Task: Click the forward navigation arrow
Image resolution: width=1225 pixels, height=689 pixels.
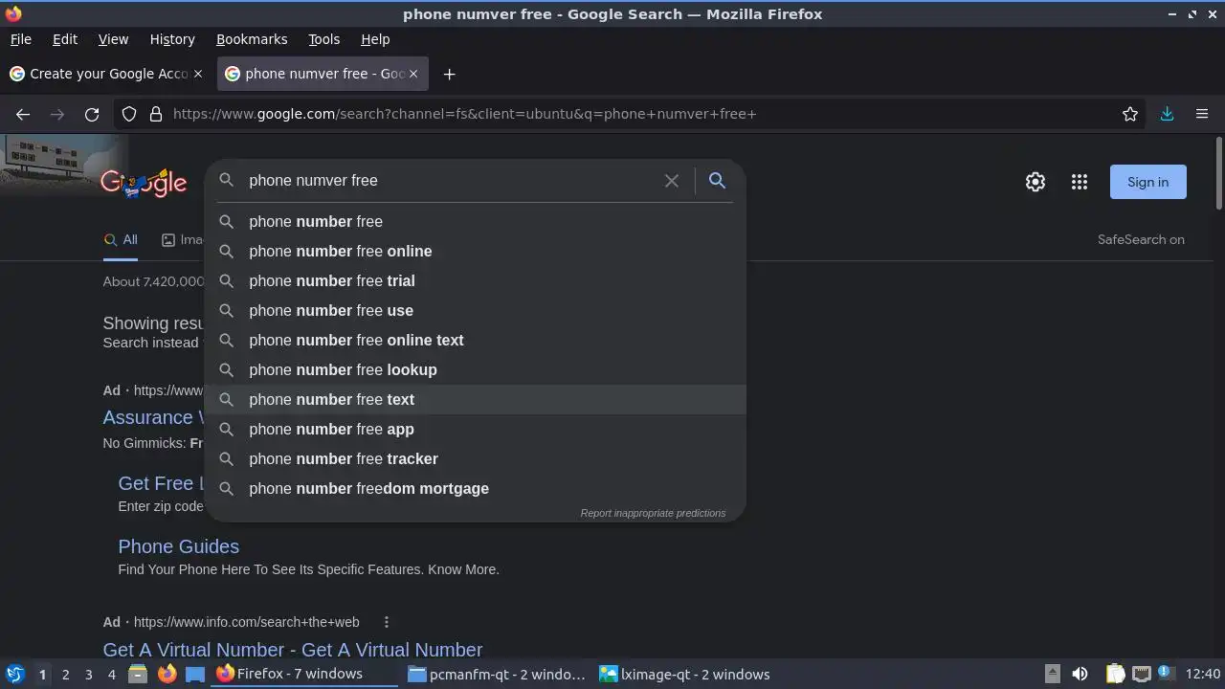Action: [57, 114]
